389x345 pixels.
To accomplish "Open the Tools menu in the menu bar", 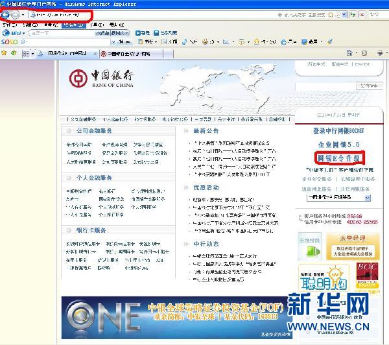I will (97, 25).
